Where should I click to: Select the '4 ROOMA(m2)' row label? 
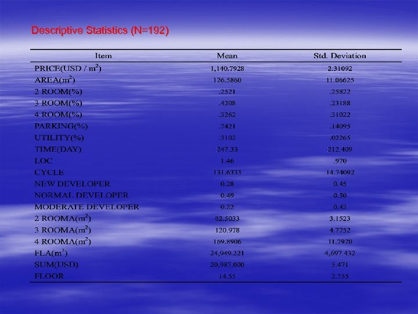point(63,241)
